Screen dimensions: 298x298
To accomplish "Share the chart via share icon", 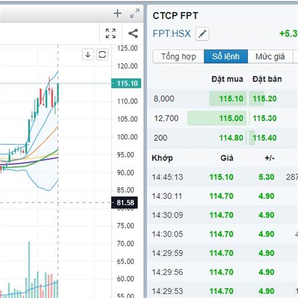I will [x=133, y=33].
